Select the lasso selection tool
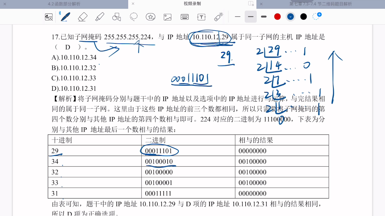This screenshot has width=385, height=216. 134,17
